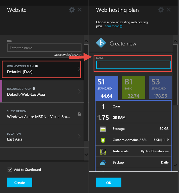Click Default1 (Free) plan text
179x193 pixels.
20,72
